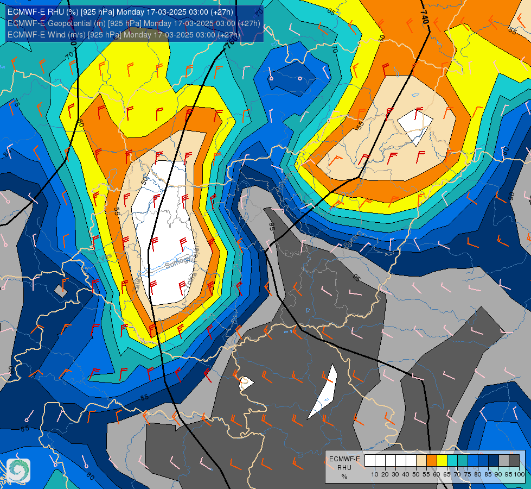The width and height of the screenshot is (531, 489).
Task: Pick the navy 85-90% legend swatch
Action: point(494,461)
